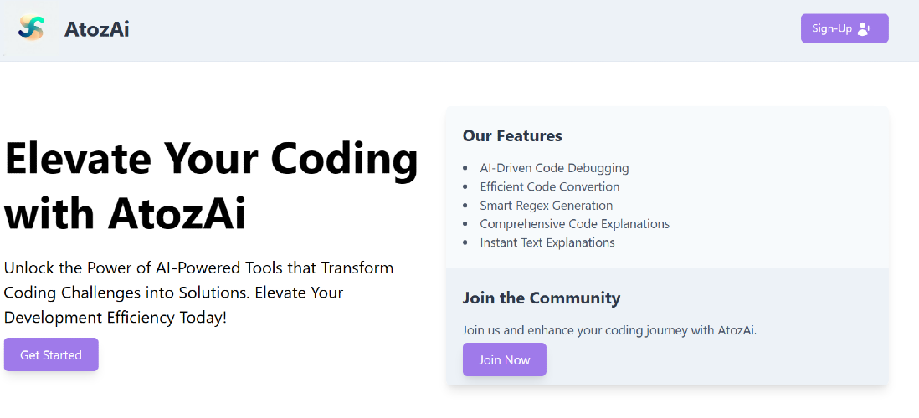Select Comprehensive Code Explanations item
The height and width of the screenshot is (418, 919).
574,224
